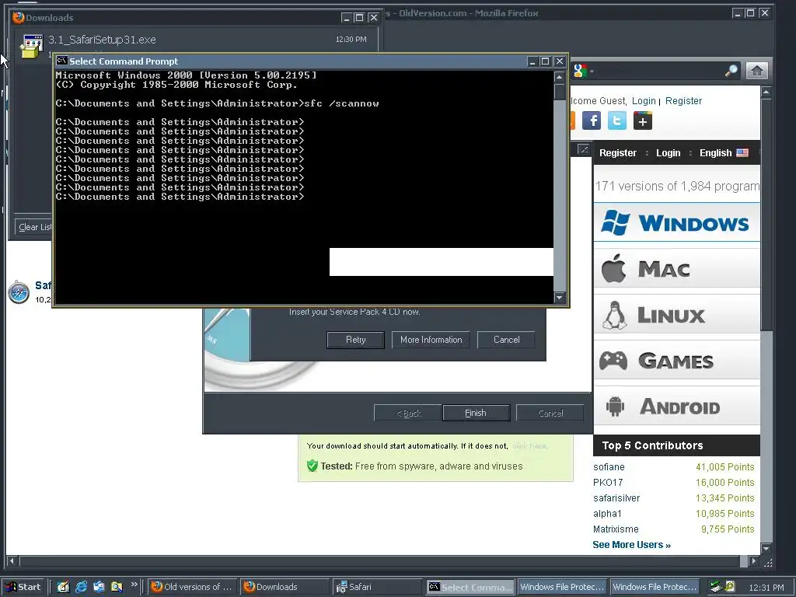Click Command Prompt scroll up arrow
796x597 pixels.
(560, 77)
